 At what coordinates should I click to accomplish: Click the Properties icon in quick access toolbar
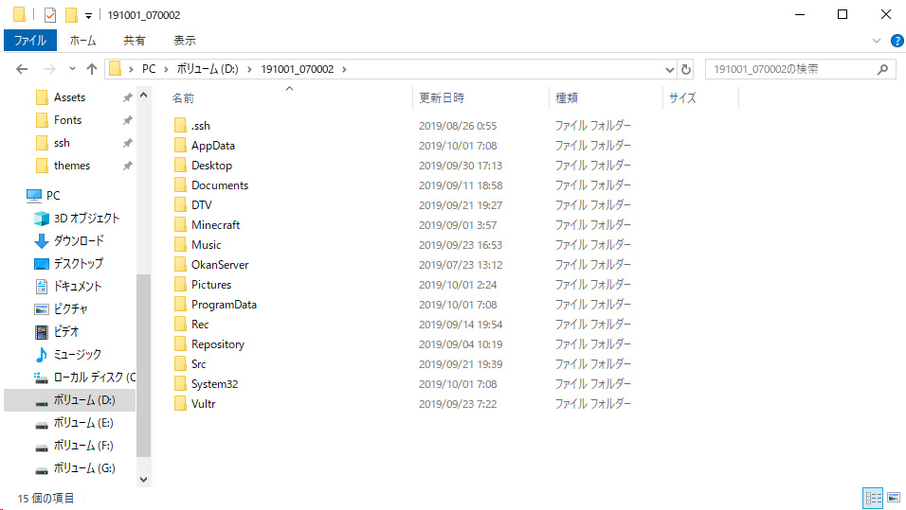[50, 15]
